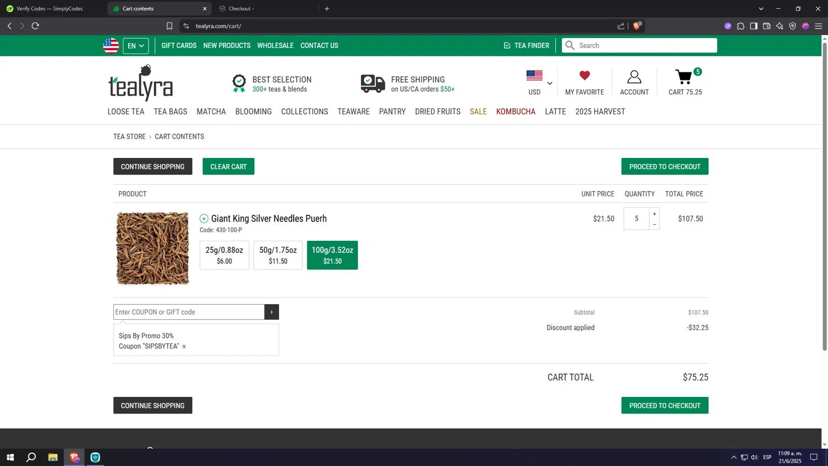This screenshot has height=466, width=828.
Task: Open Gift Cards page
Action: point(179,46)
